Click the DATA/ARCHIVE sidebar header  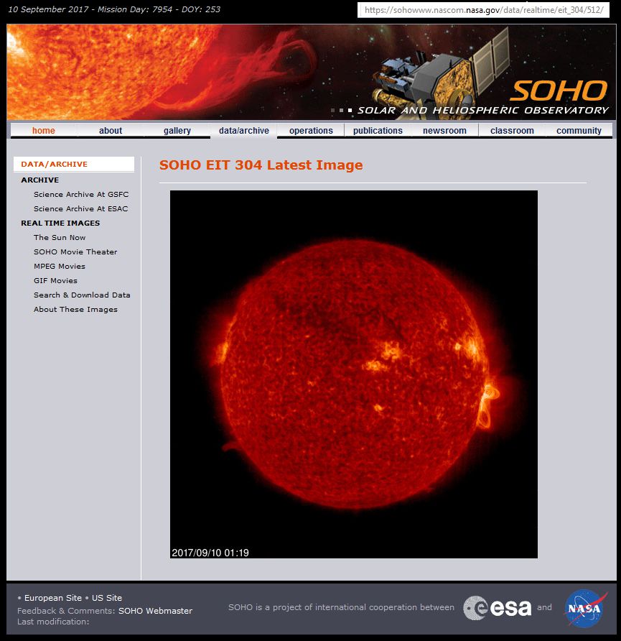(x=74, y=164)
